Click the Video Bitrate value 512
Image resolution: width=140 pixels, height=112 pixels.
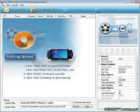click(x=127, y=83)
